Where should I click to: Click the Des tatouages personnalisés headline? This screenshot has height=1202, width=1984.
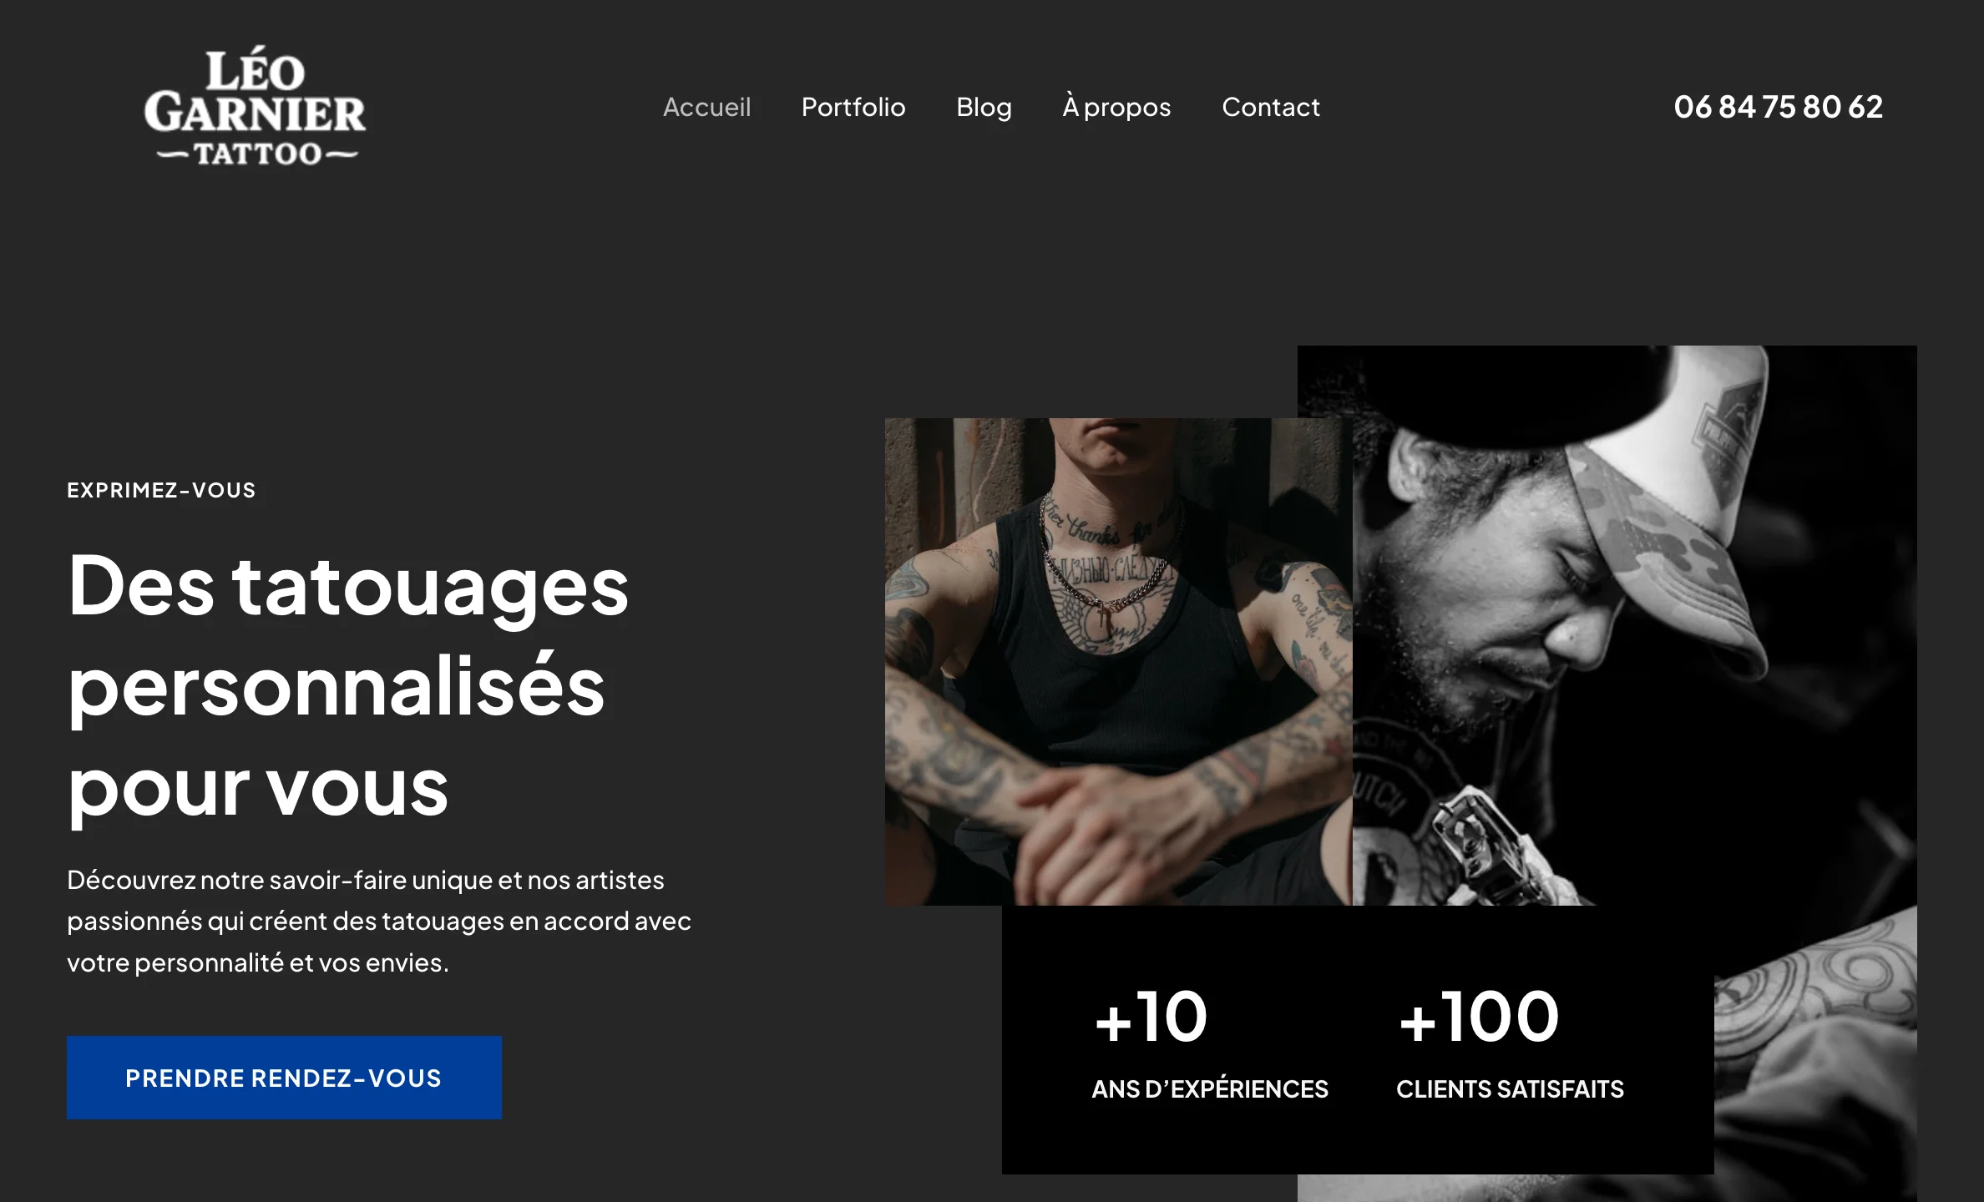(348, 686)
